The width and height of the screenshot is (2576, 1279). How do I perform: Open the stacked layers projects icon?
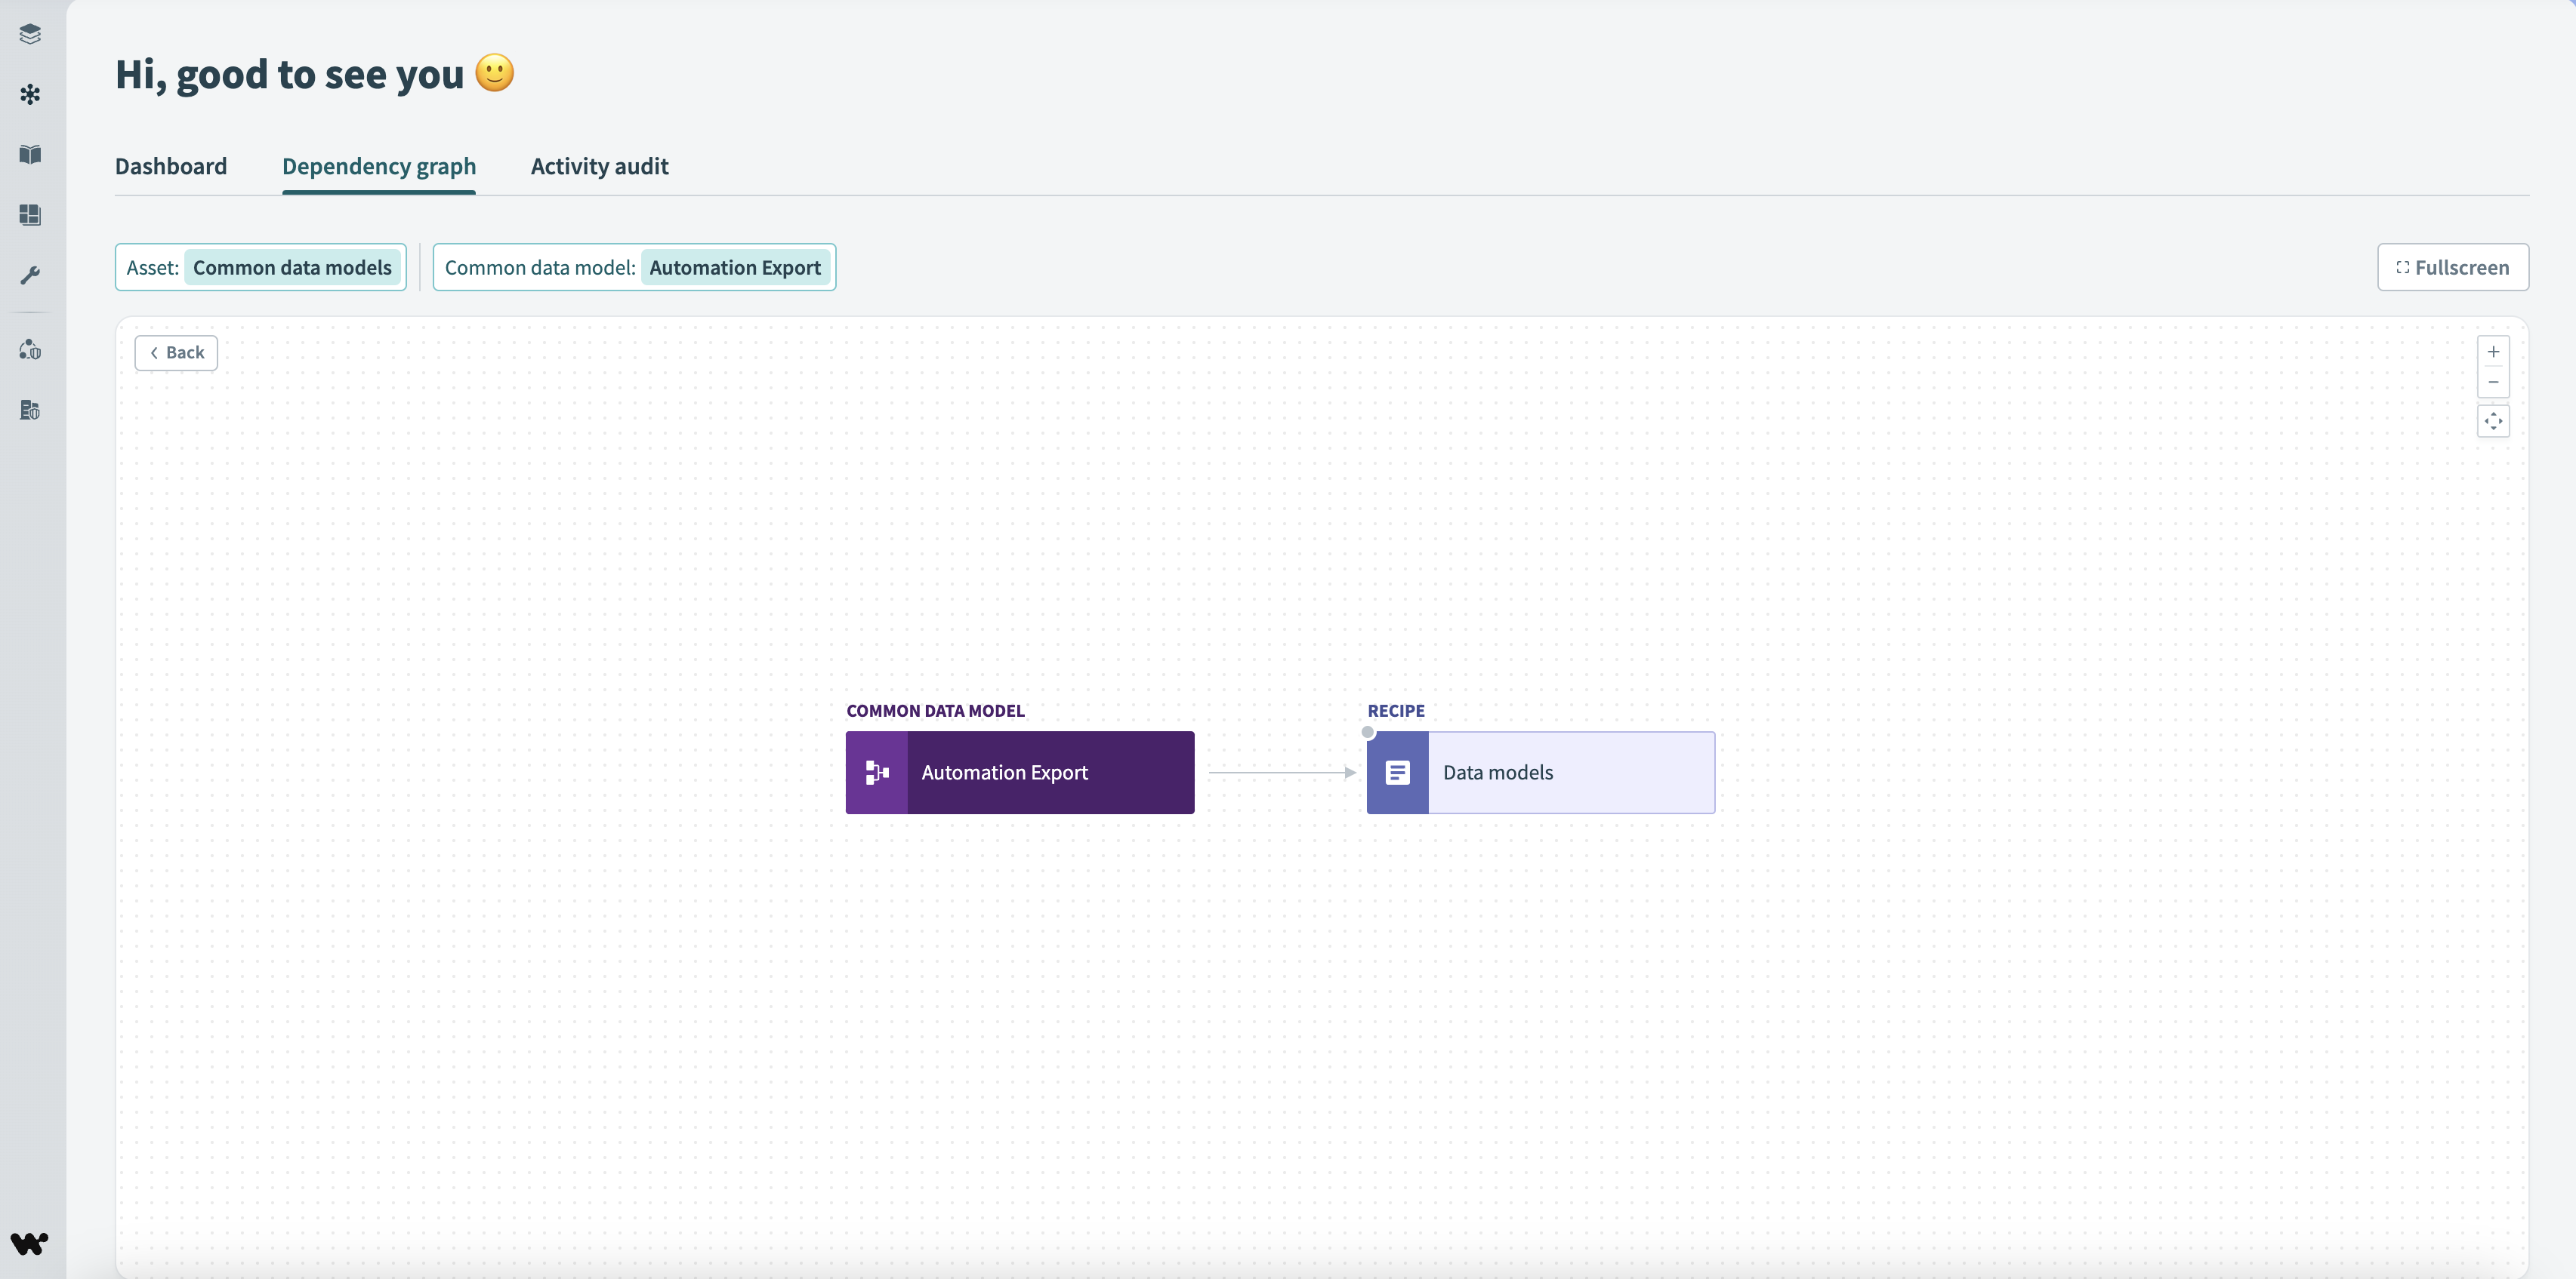(x=30, y=34)
